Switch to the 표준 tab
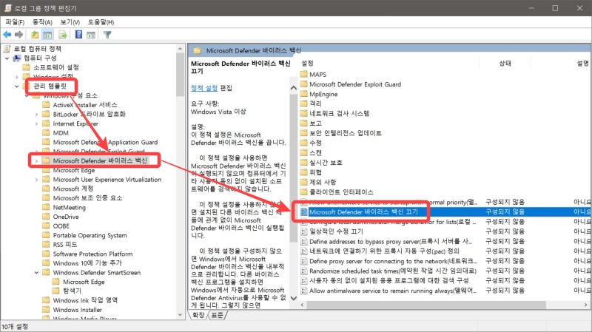 pos(217,315)
